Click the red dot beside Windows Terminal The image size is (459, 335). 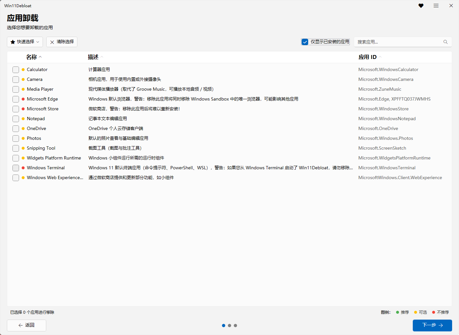click(x=23, y=168)
